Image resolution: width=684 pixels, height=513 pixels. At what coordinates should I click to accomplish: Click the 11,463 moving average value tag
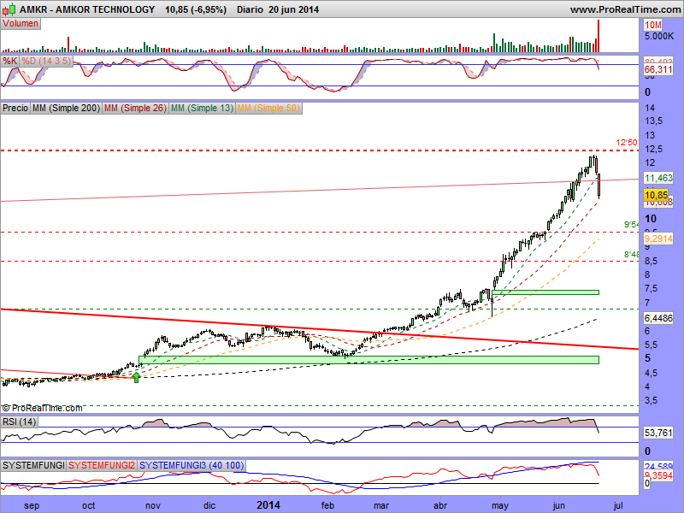[658, 178]
